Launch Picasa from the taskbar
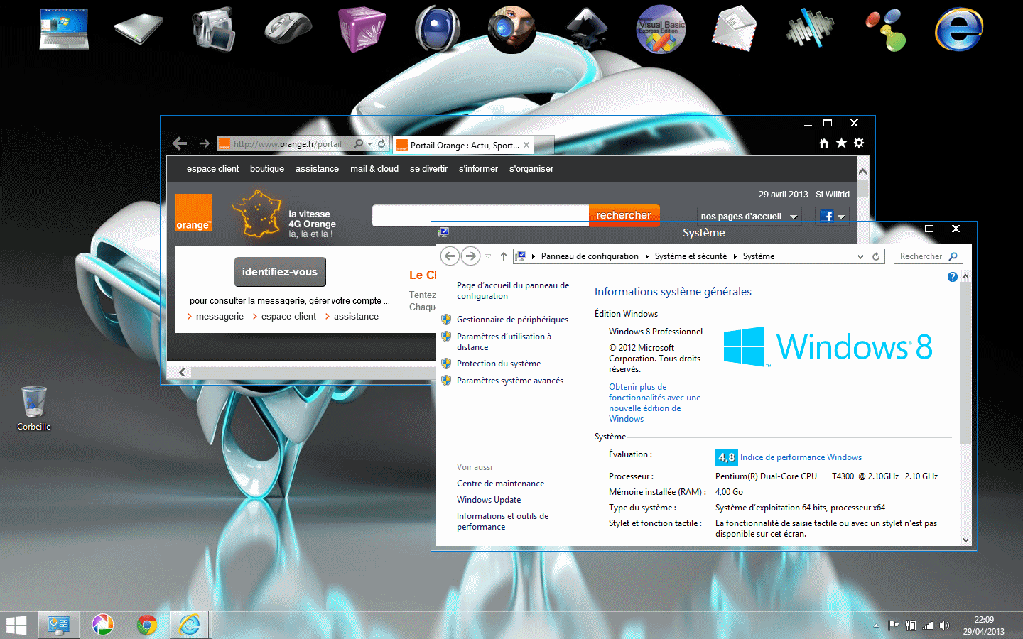The height and width of the screenshot is (639, 1023). (x=103, y=626)
